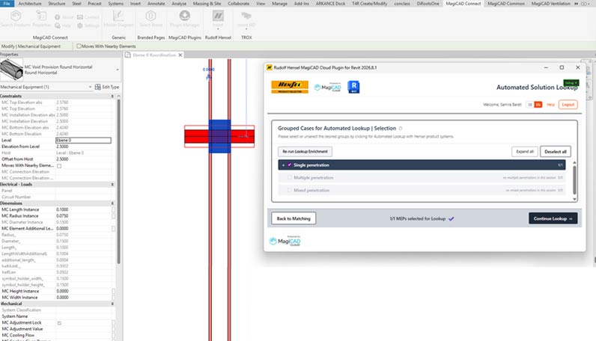The image size is (596, 341).
Task: Click the Deselect all button
Action: click(x=556, y=152)
